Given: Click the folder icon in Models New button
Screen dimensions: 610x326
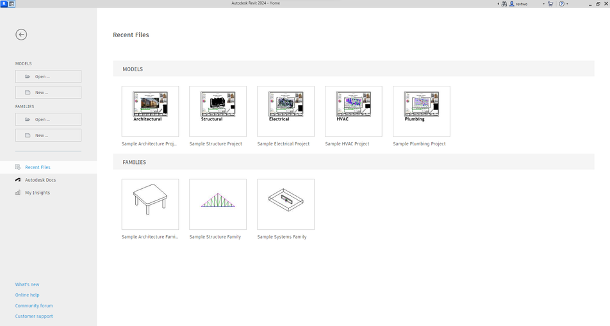Looking at the screenshot, I should [28, 93].
